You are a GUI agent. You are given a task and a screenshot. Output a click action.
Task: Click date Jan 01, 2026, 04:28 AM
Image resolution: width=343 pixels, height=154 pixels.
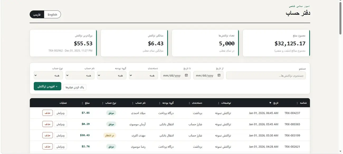coord(264,147)
